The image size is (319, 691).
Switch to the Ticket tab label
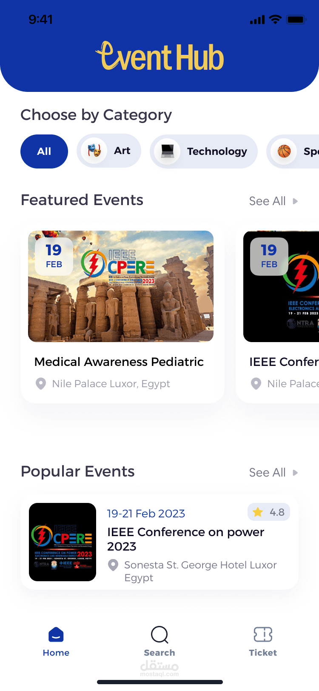(x=263, y=653)
